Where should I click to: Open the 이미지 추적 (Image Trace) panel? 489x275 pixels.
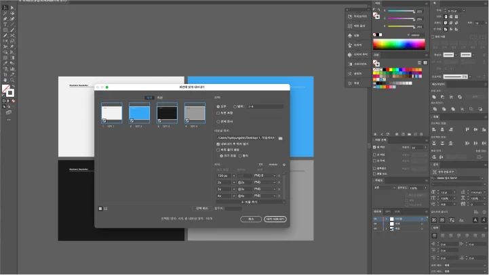coord(357,54)
